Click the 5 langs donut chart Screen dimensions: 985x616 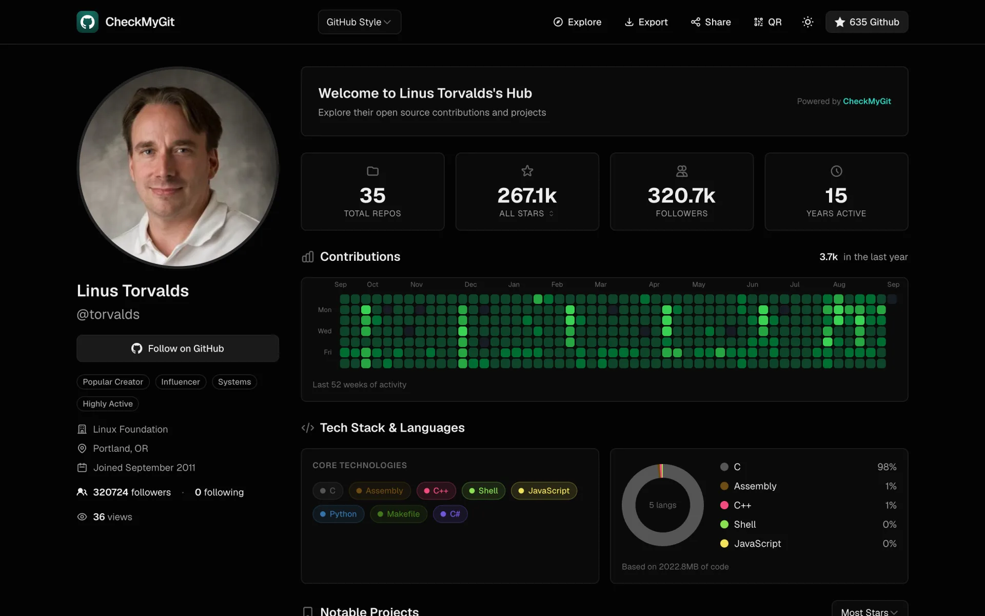(x=662, y=505)
